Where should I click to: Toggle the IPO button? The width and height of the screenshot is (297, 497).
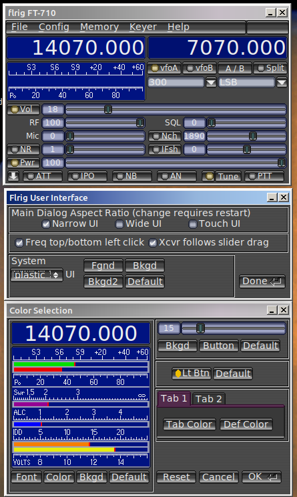click(x=87, y=176)
